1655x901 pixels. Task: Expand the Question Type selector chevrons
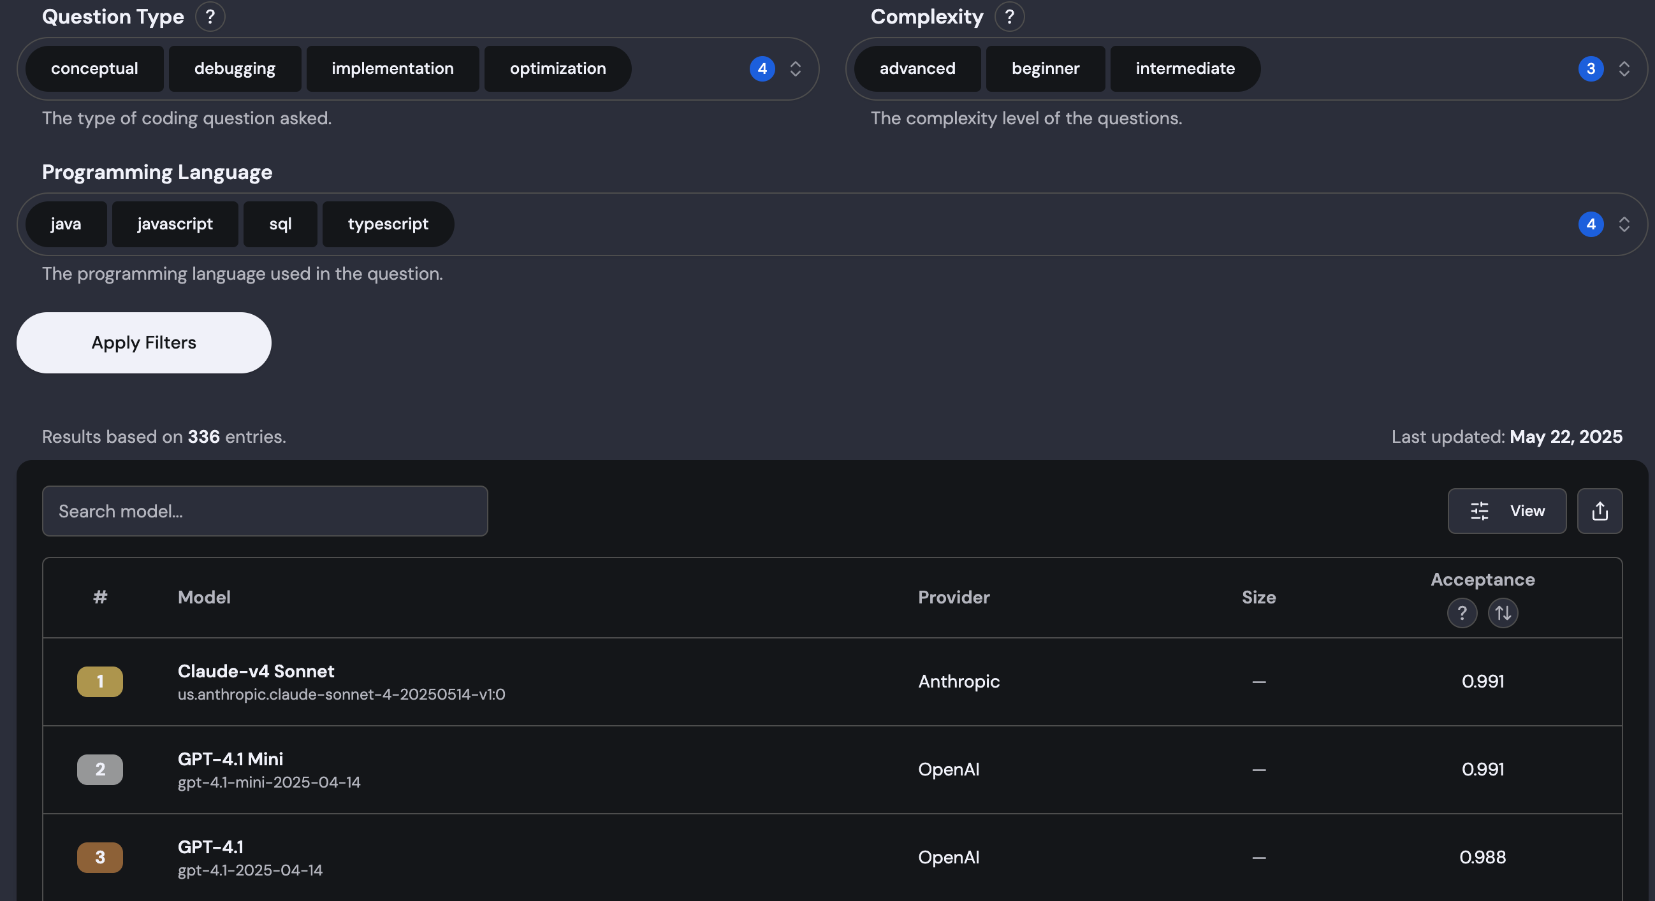(796, 69)
